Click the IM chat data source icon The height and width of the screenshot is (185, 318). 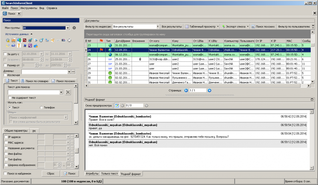click(19, 40)
